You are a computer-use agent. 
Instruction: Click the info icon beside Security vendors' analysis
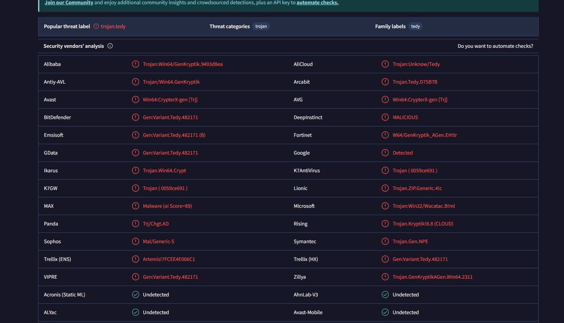click(110, 46)
